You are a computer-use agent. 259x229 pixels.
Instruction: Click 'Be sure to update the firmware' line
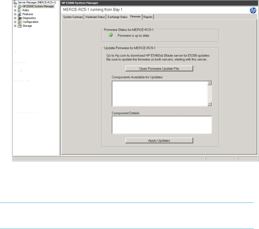click(x=157, y=60)
